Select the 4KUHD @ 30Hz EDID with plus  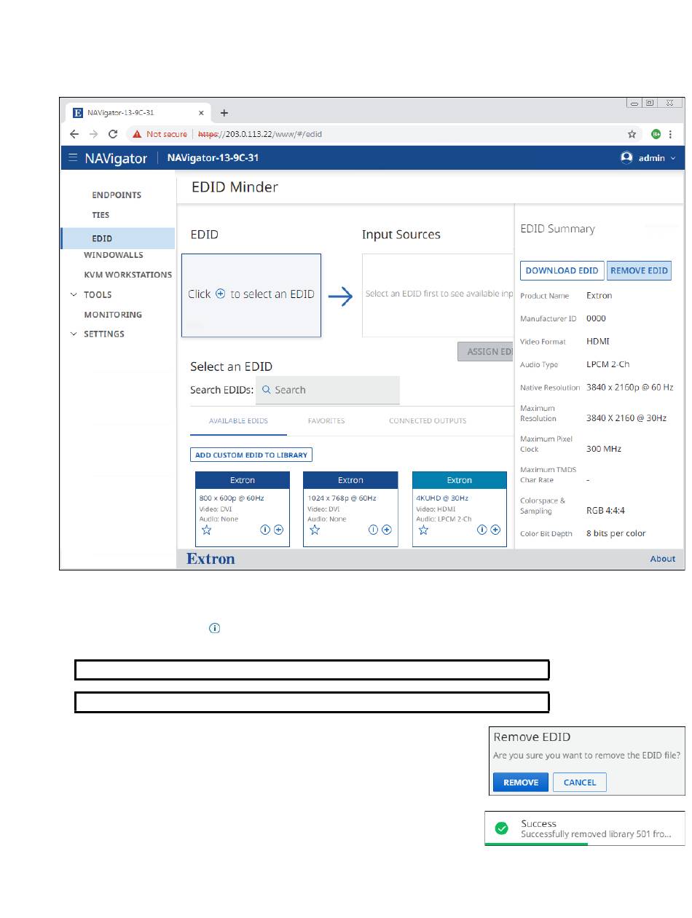pos(495,530)
